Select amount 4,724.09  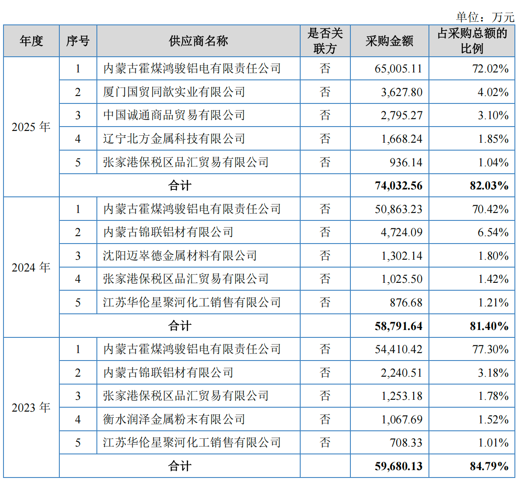coord(401,232)
